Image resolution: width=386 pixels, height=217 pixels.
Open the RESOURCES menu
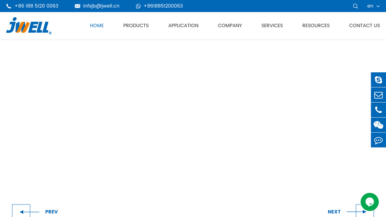pos(316,26)
